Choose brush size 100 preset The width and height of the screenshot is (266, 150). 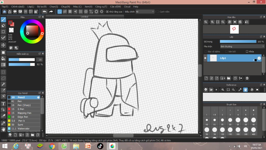[222, 131]
